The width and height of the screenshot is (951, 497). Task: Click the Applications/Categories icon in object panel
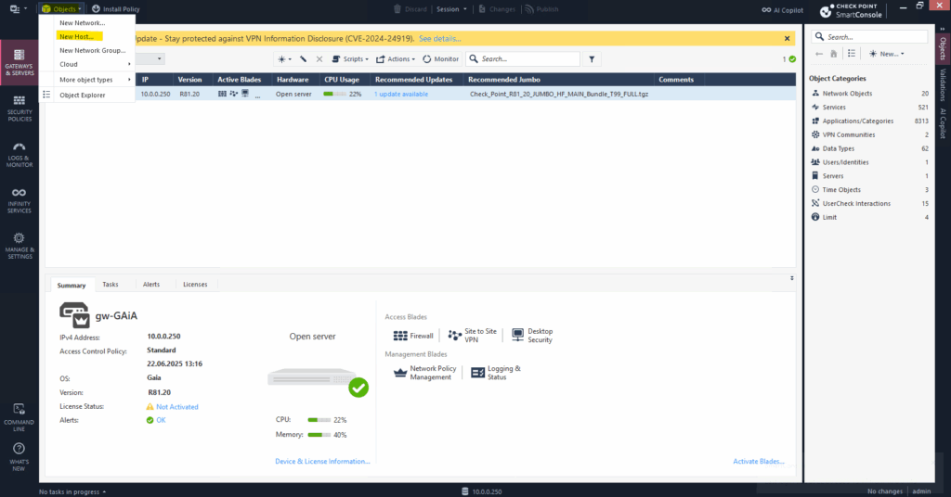815,121
